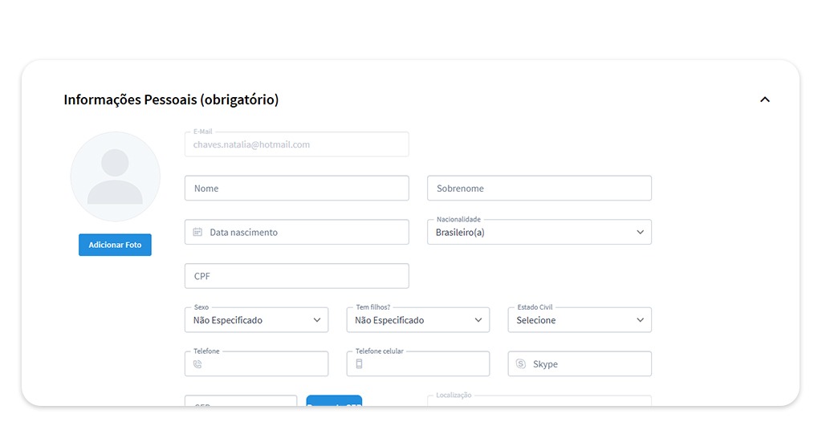Select the Sobrenome text field
822x430 pixels.
[539, 189]
